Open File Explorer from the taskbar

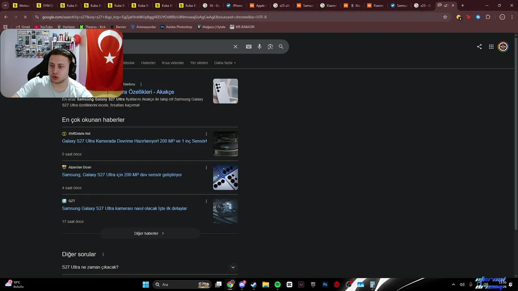(x=265, y=285)
